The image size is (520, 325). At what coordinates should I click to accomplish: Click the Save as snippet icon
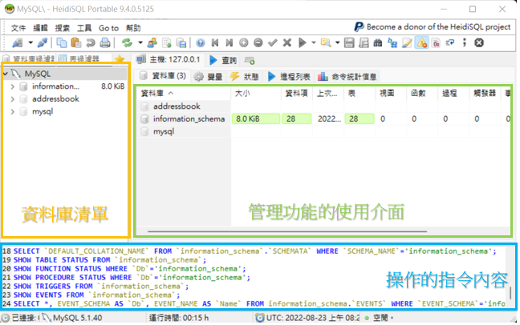coord(364,42)
